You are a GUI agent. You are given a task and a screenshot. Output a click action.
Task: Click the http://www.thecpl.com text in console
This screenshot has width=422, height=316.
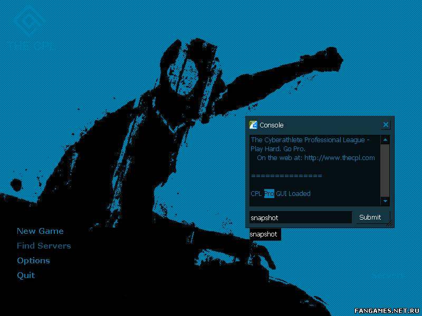(339, 157)
